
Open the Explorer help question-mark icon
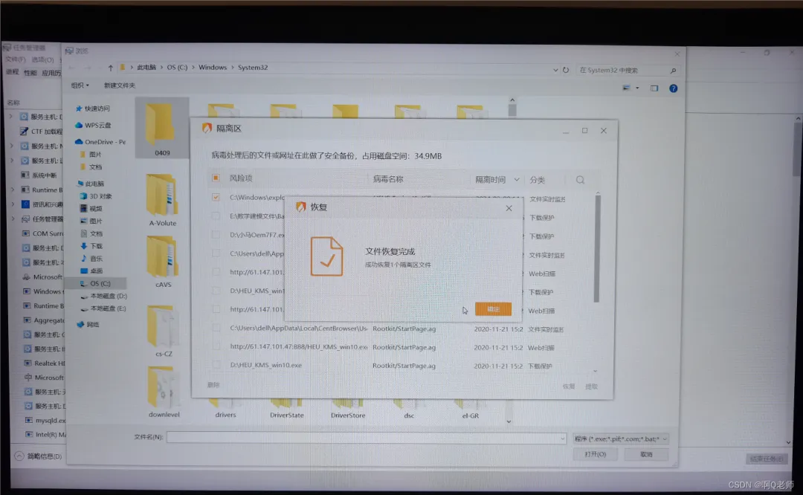674,88
